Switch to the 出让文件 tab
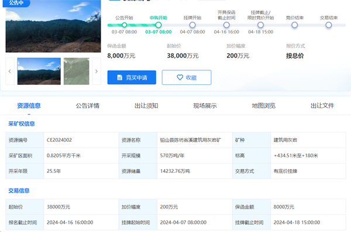Image resolution: width=351 pixels, height=232 pixels. pyautogui.click(x=322, y=105)
